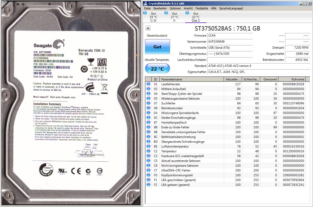Click the Seriennummer field 6VP1NNM9
The image size is (313, 207).
coord(230,42)
